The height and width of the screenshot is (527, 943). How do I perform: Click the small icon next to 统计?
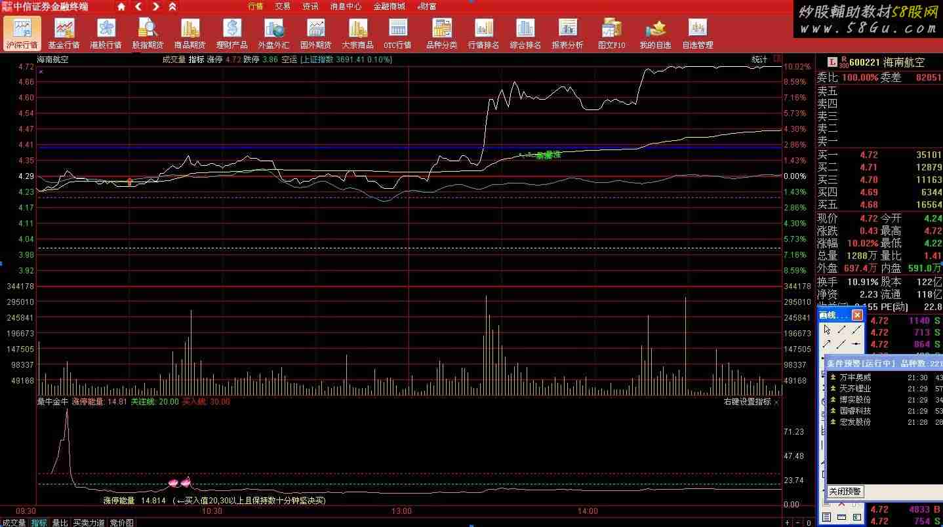click(x=777, y=58)
